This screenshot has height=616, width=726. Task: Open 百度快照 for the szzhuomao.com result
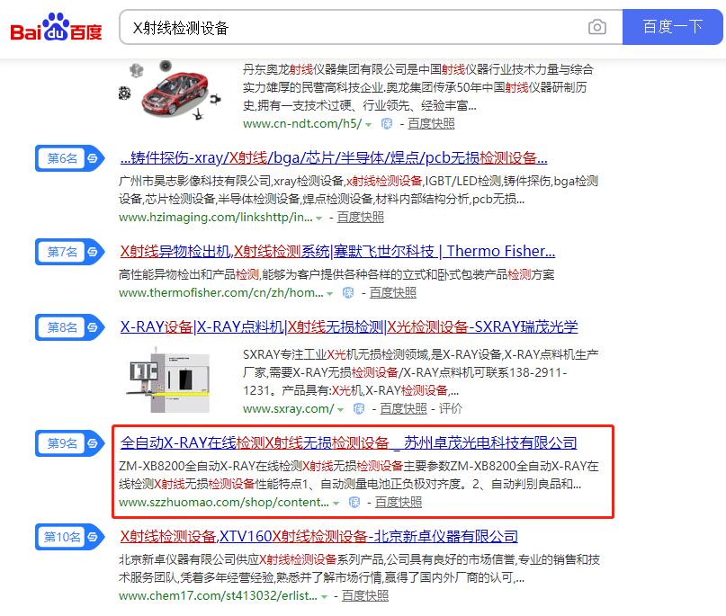click(x=399, y=502)
